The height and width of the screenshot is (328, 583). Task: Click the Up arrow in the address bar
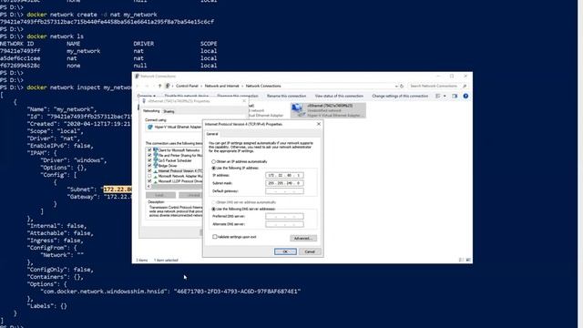(x=160, y=86)
